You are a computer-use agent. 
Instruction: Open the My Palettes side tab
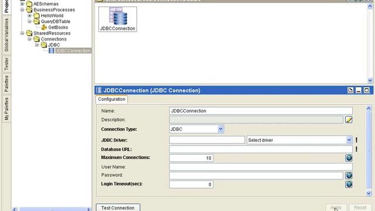pos(6,109)
